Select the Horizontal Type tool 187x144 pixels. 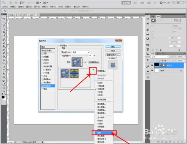coord(4,70)
